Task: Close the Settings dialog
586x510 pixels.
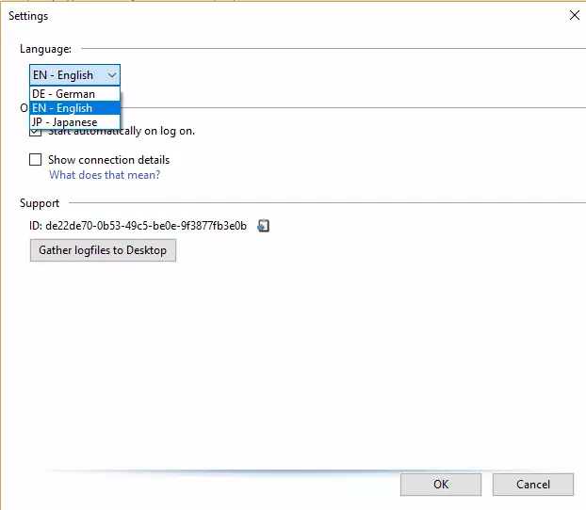Action: tap(575, 15)
